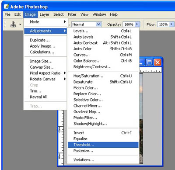Open the Gradient Map... adjustment

(x=103, y=112)
